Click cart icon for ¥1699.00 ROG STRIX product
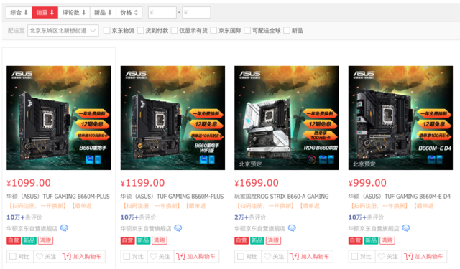The height and width of the screenshot is (269, 460). (x=295, y=256)
